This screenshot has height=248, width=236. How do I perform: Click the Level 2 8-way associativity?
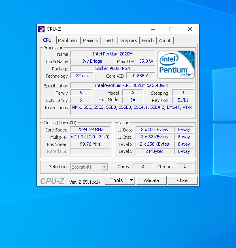(x=184, y=144)
